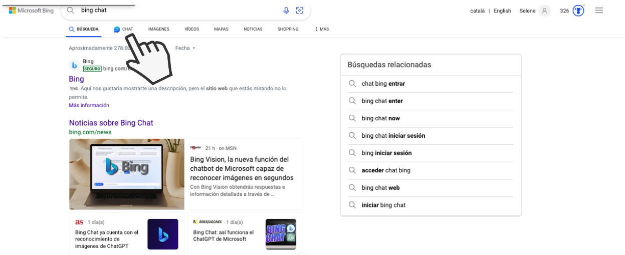This screenshot has height=255, width=625.
Task: Open visual search camera icon
Action: pyautogui.click(x=300, y=11)
